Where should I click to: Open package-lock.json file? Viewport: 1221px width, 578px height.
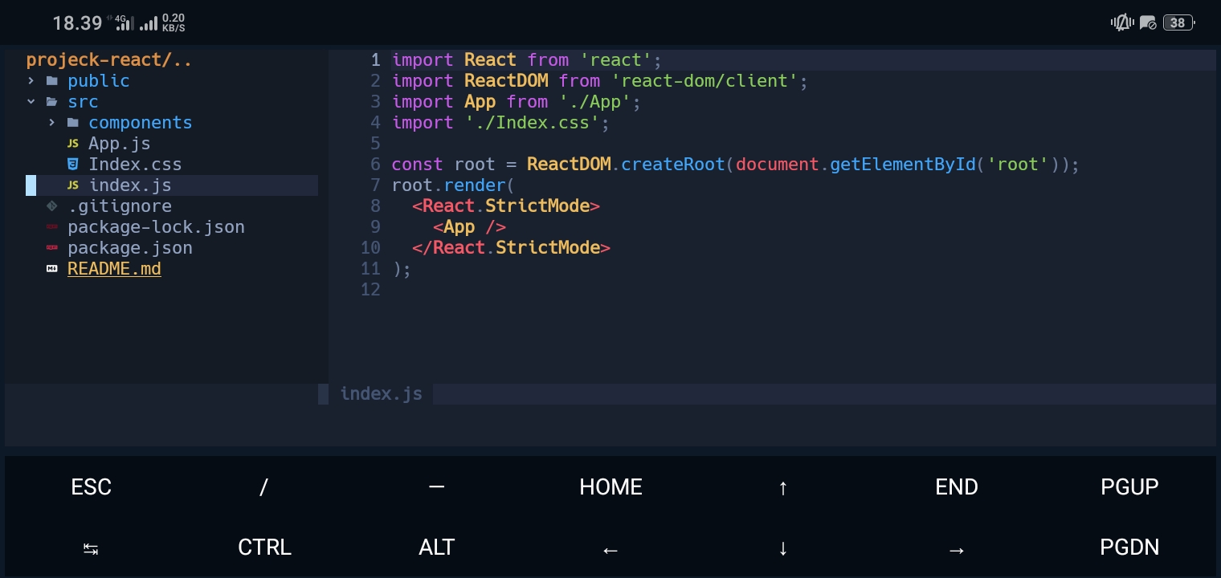(157, 227)
